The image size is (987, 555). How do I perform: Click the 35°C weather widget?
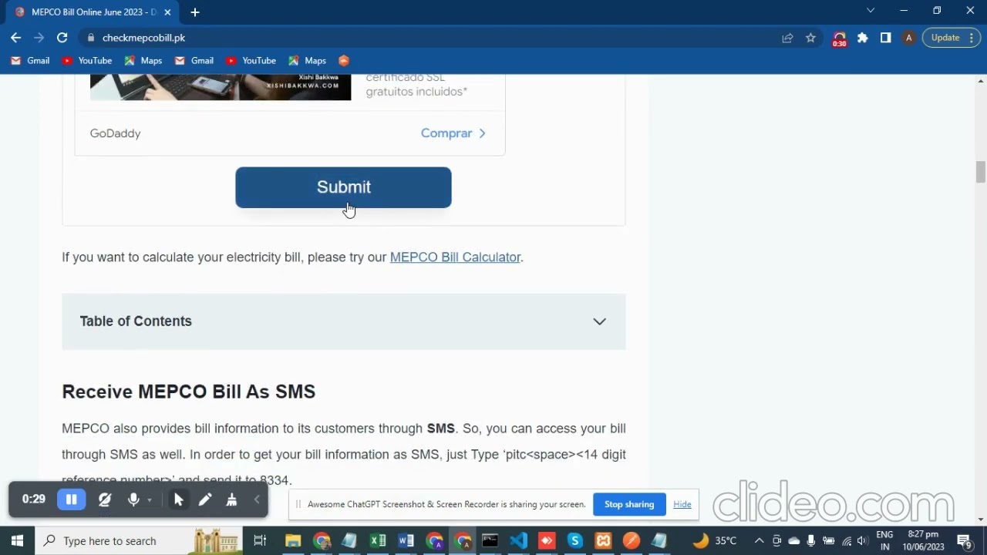716,540
